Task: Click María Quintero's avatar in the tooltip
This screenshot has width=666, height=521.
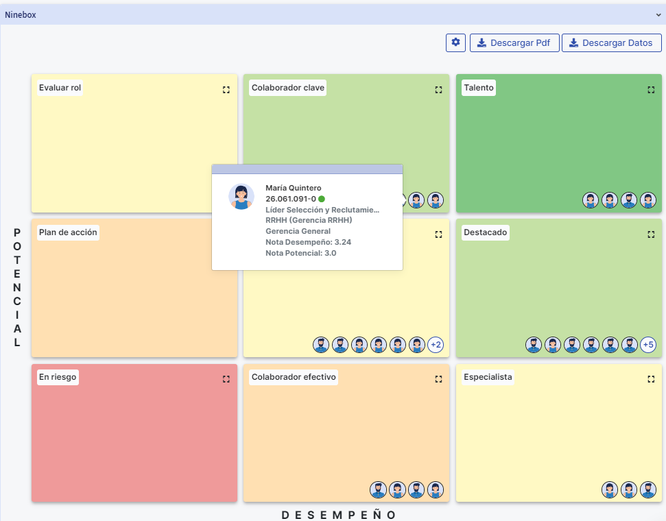Action: point(241,197)
